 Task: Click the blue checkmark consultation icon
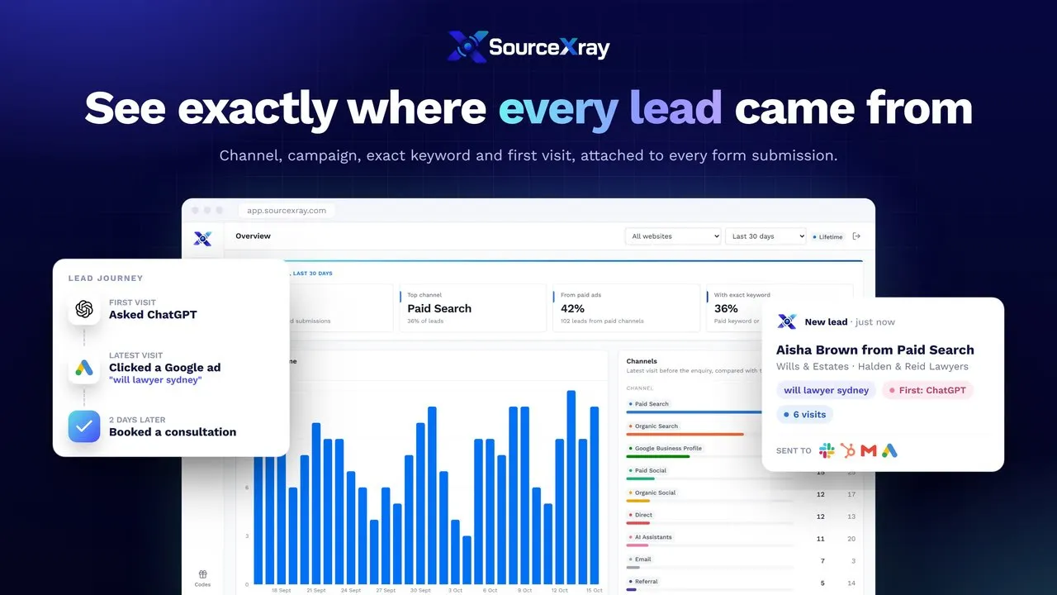84,426
